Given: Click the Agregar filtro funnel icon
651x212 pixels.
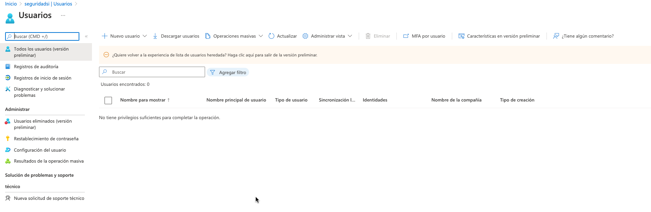Looking at the screenshot, I should tap(213, 72).
